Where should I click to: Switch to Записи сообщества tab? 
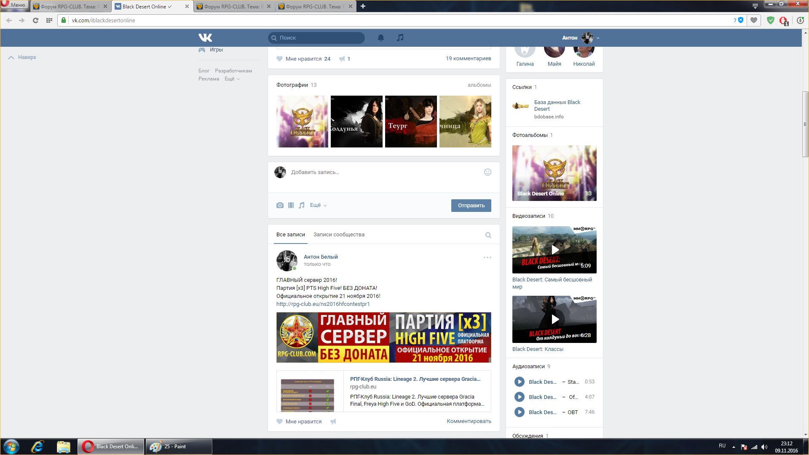tap(339, 235)
